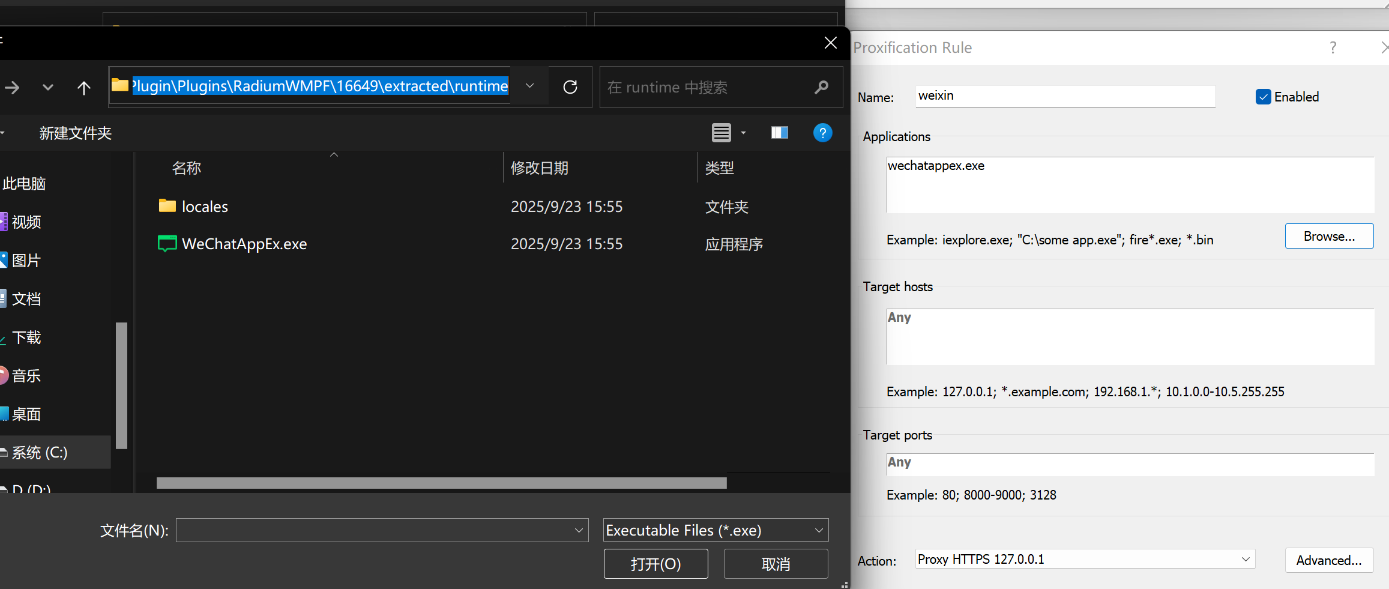This screenshot has height=589, width=1389.
Task: Click the Proxification Rule help question mark
Action: click(x=1333, y=47)
